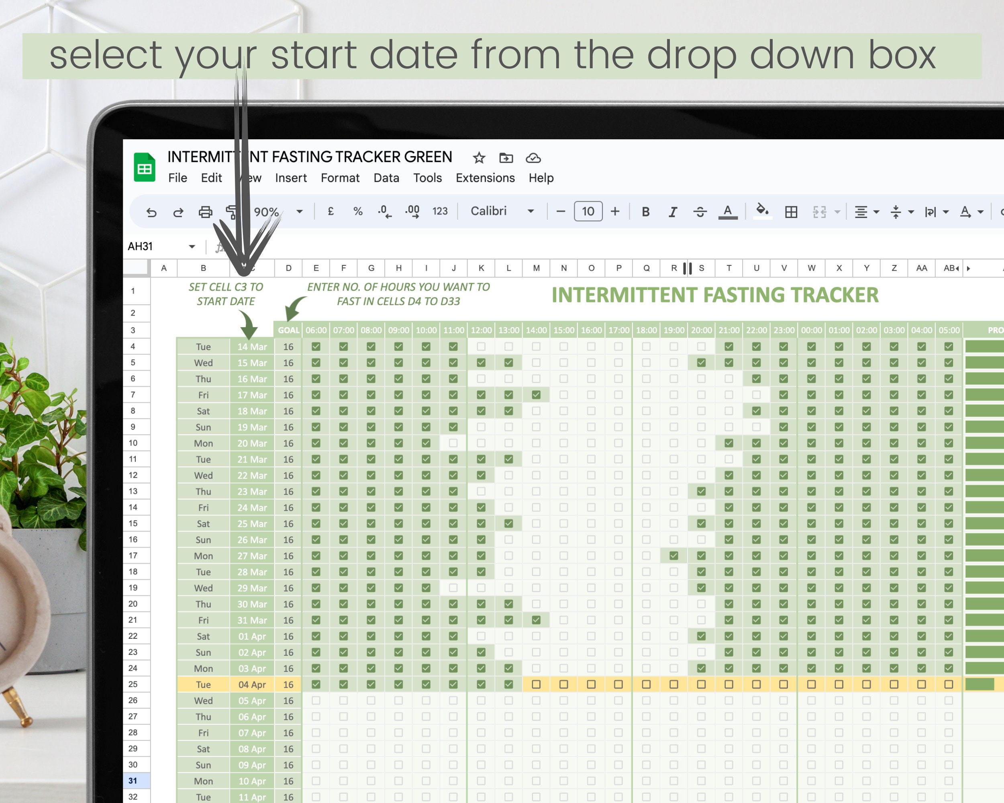Open the Format menu
The height and width of the screenshot is (803, 1004).
click(340, 178)
